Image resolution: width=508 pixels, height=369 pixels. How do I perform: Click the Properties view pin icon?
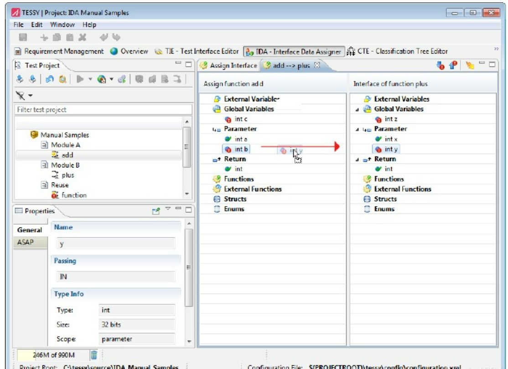click(x=156, y=211)
